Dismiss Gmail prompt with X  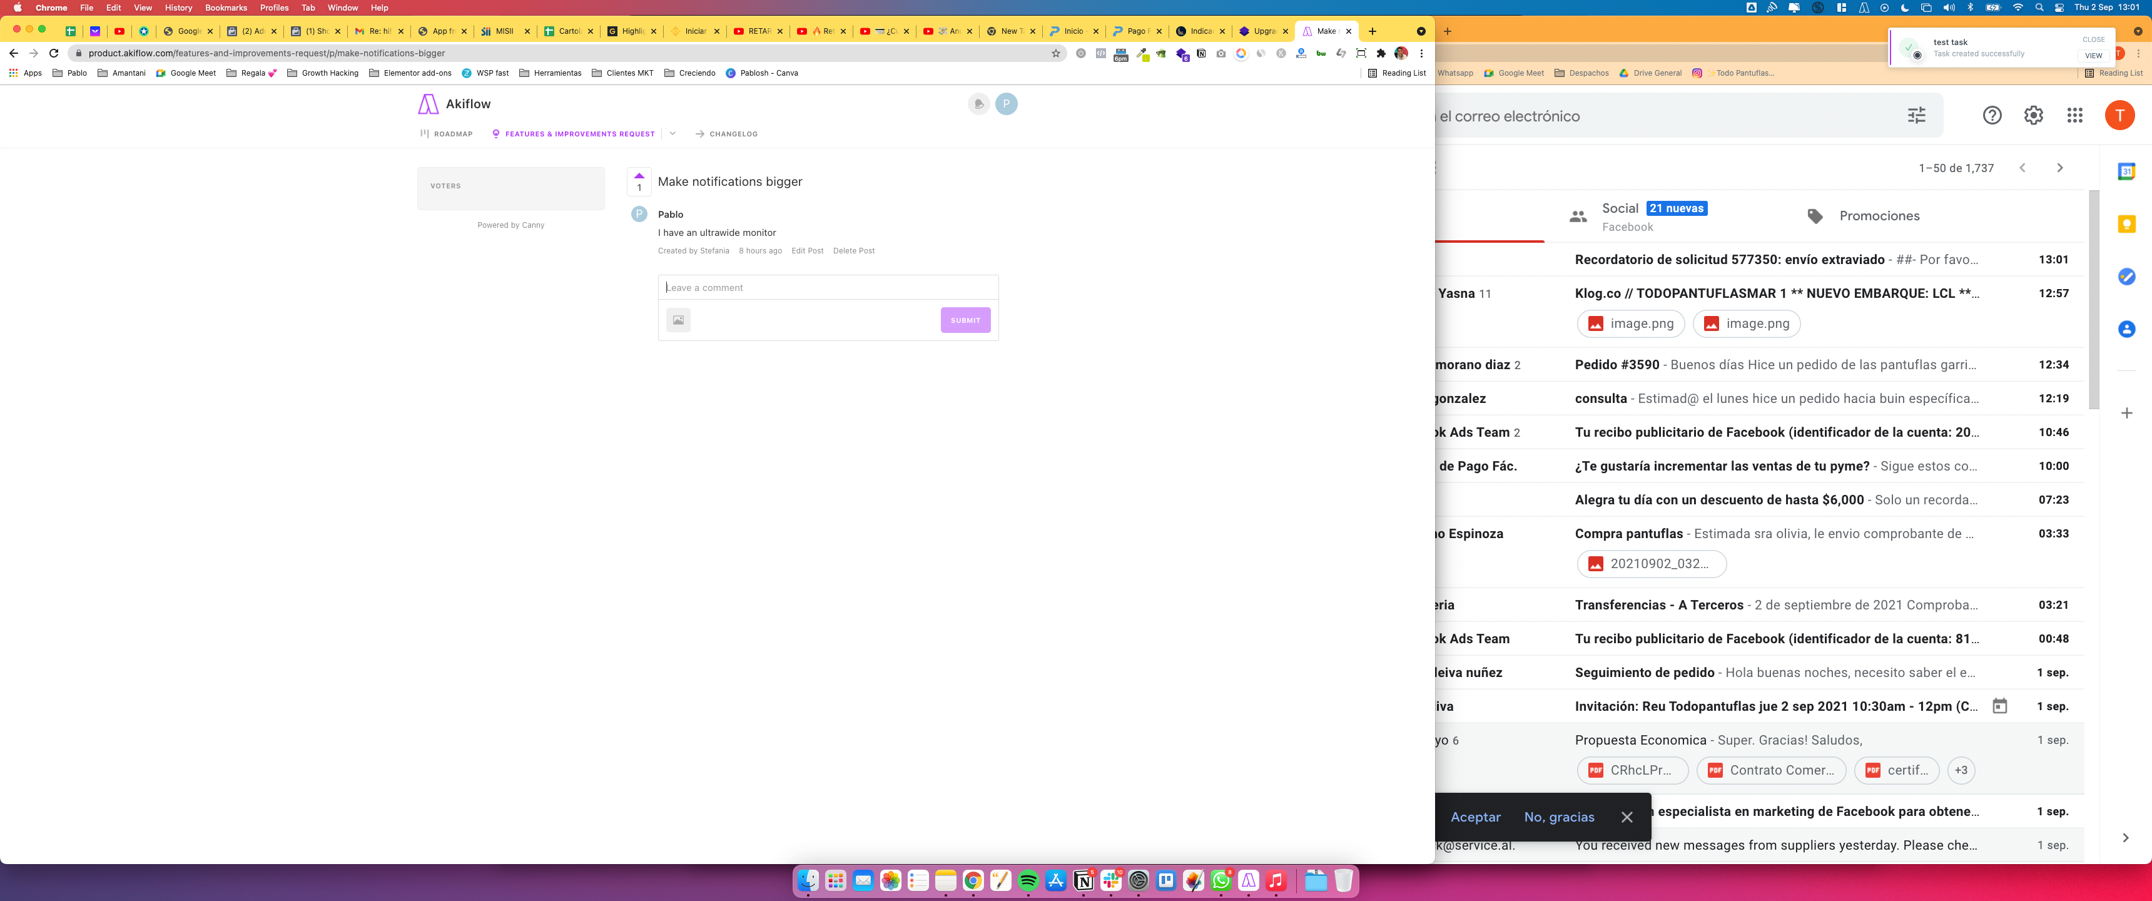pyautogui.click(x=1627, y=817)
